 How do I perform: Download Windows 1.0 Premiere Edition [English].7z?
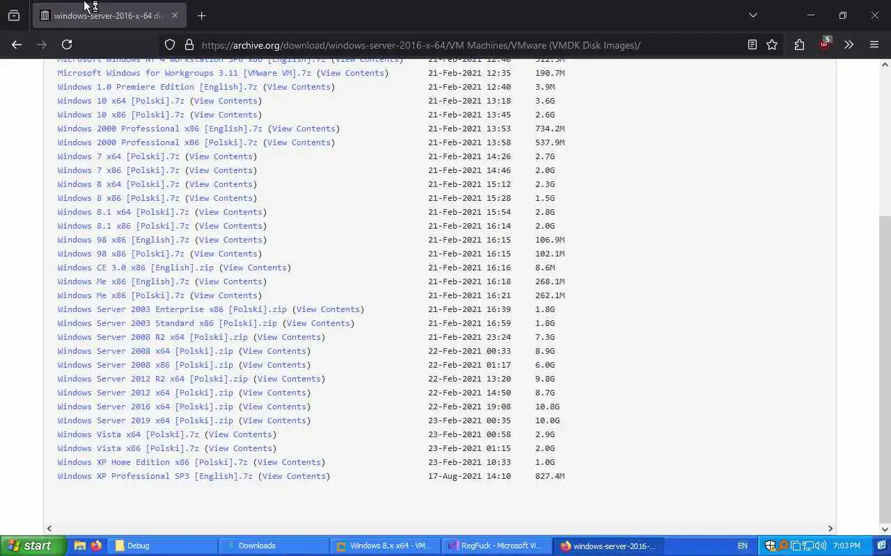[x=157, y=87]
